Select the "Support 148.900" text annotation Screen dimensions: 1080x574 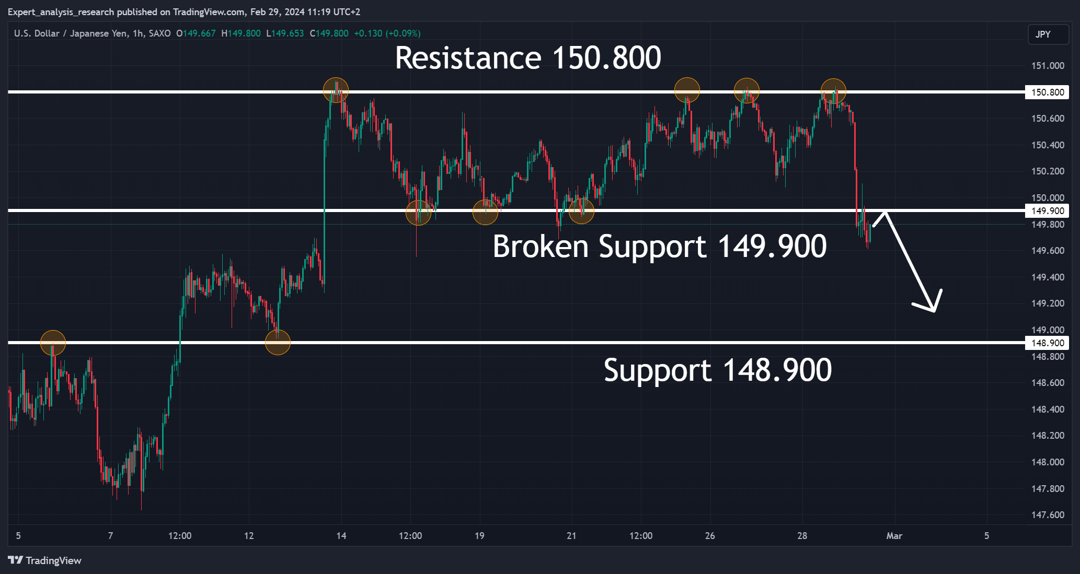pos(717,370)
